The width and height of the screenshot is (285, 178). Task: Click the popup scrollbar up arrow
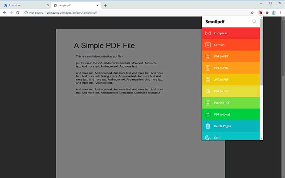coord(261,18)
